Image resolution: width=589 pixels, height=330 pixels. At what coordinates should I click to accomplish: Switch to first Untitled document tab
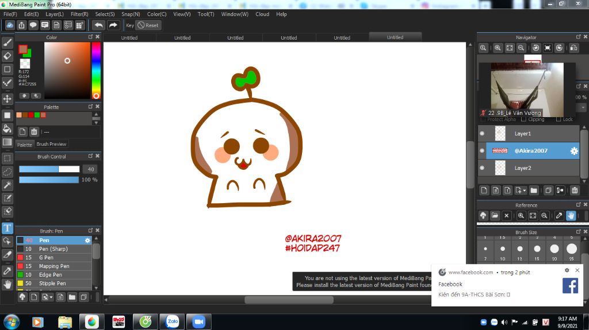129,37
